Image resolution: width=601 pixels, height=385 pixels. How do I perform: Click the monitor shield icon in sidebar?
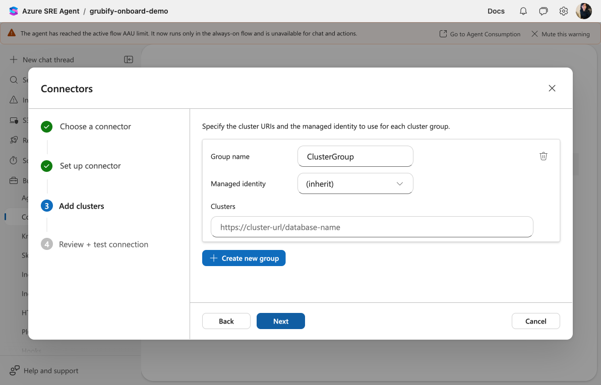pos(14,120)
